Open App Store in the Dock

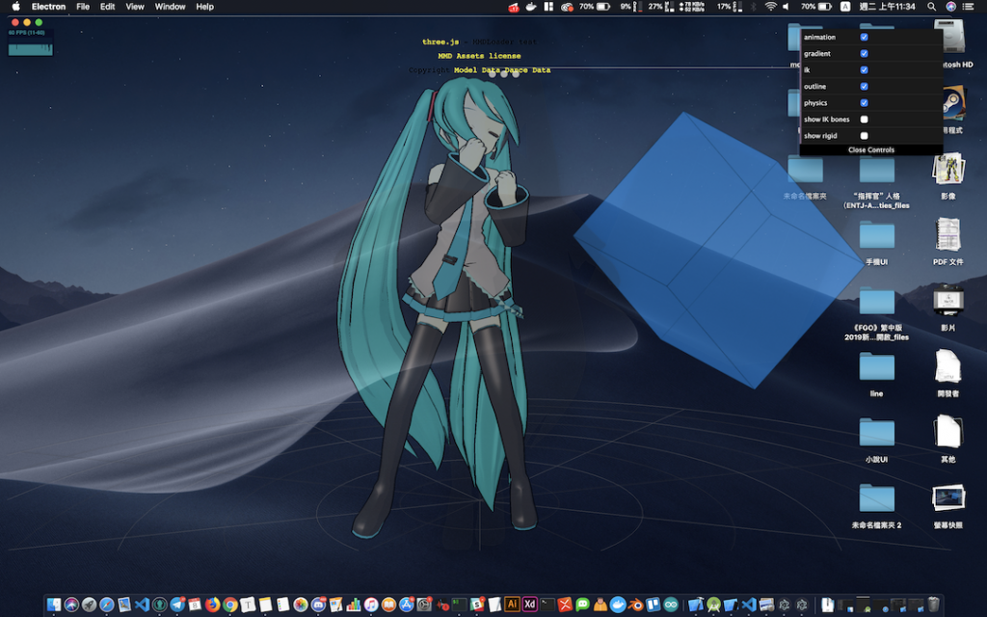407,604
